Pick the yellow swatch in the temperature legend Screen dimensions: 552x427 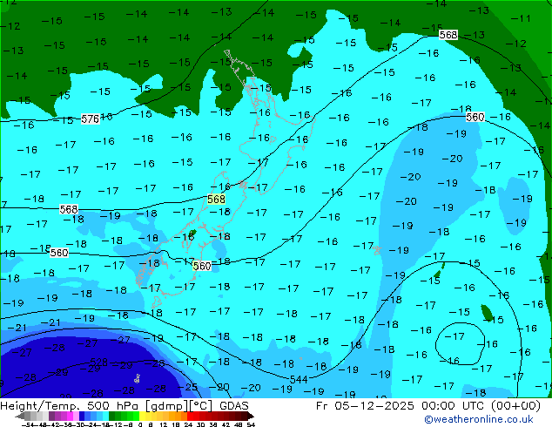click(142, 416)
